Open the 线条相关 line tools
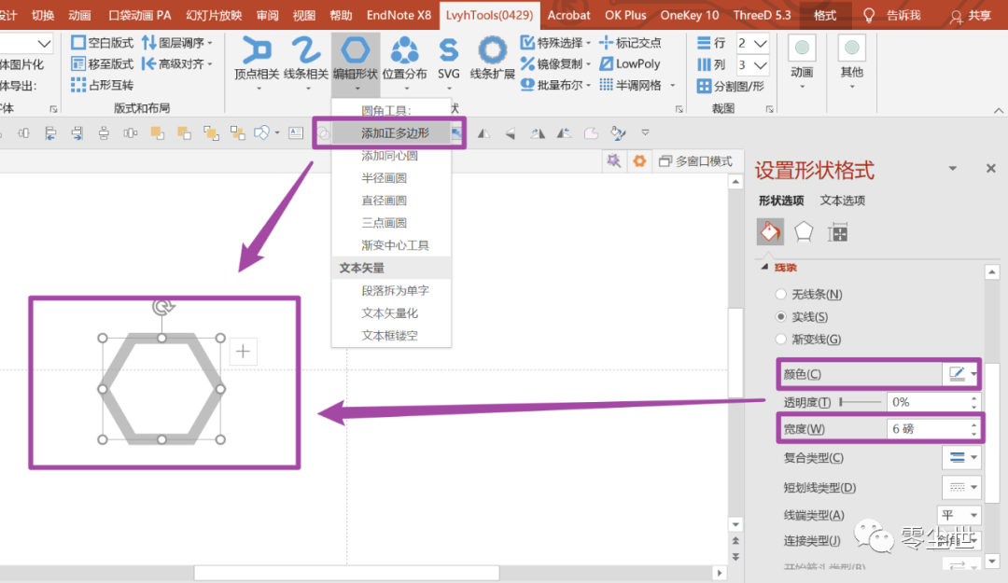The image size is (1008, 583). [x=306, y=58]
